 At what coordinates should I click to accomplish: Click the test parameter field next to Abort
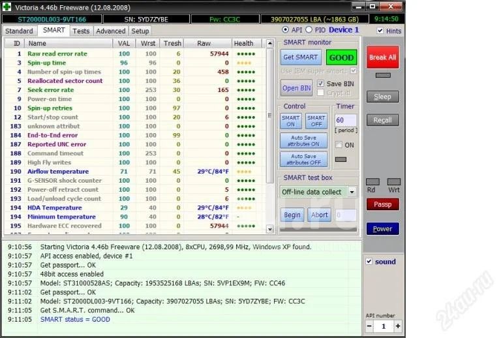346,215
